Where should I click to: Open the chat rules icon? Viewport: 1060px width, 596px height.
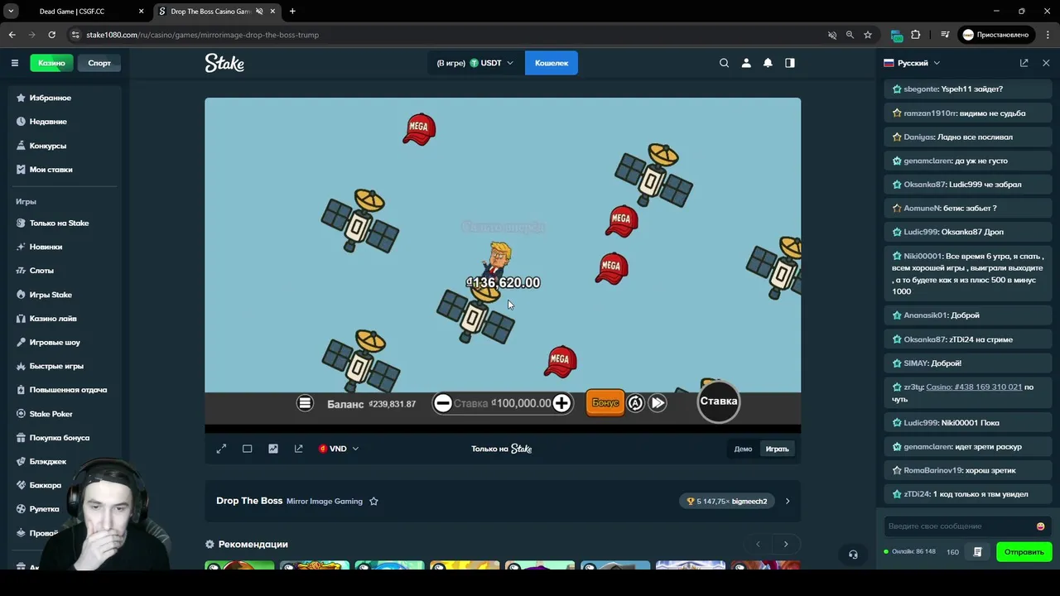tap(977, 552)
